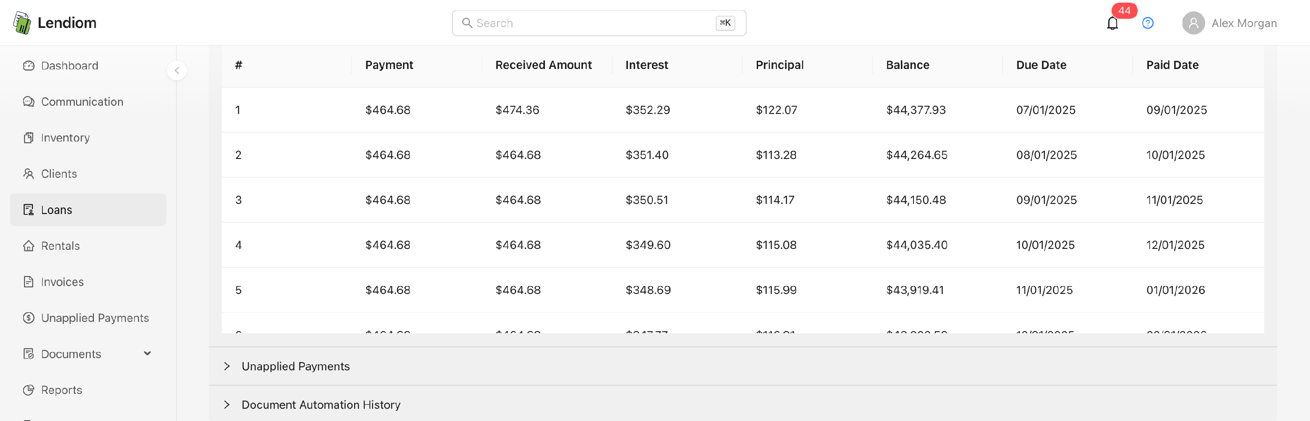The image size is (1310, 421).
Task: Click the Clients people icon
Action: point(28,174)
